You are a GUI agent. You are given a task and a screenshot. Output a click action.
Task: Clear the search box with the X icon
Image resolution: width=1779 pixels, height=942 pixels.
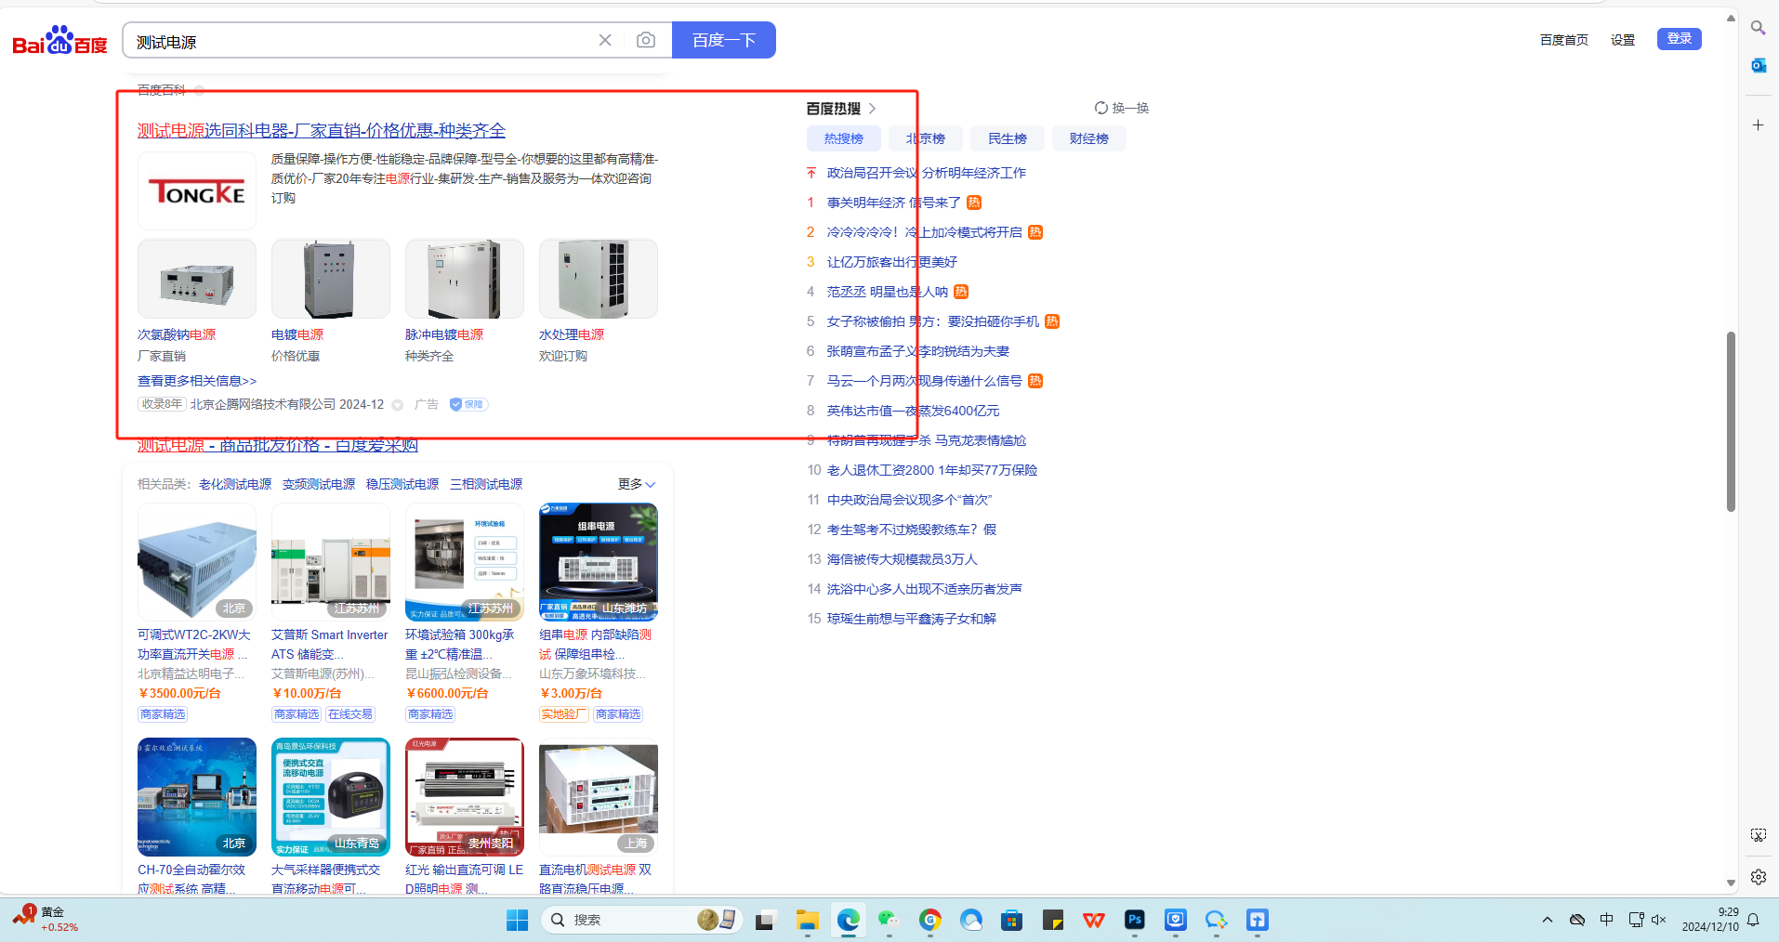point(605,40)
